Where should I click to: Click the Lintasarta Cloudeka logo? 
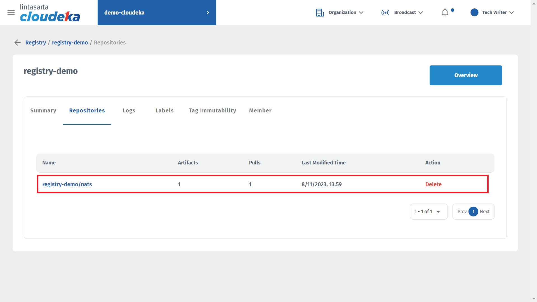click(x=50, y=13)
